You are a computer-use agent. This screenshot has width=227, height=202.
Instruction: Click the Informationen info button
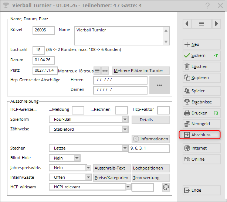coord(150,139)
